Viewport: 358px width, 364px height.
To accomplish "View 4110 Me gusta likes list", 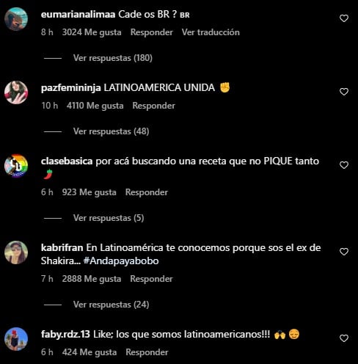I will pyautogui.click(x=95, y=106).
